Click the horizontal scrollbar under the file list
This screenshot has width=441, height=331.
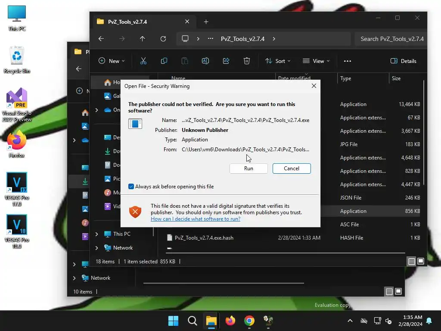[285, 253]
